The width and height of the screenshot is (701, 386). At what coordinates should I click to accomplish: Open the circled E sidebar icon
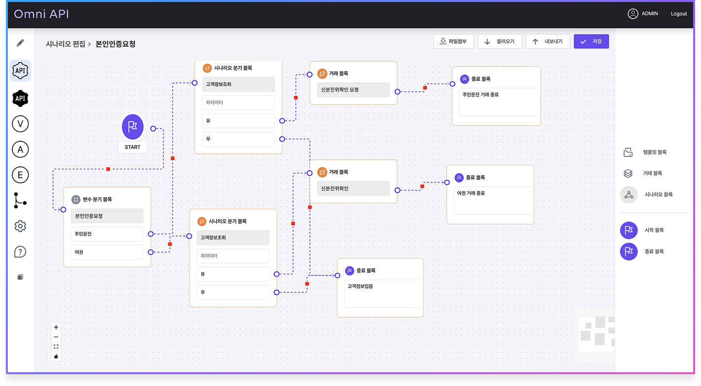20,175
